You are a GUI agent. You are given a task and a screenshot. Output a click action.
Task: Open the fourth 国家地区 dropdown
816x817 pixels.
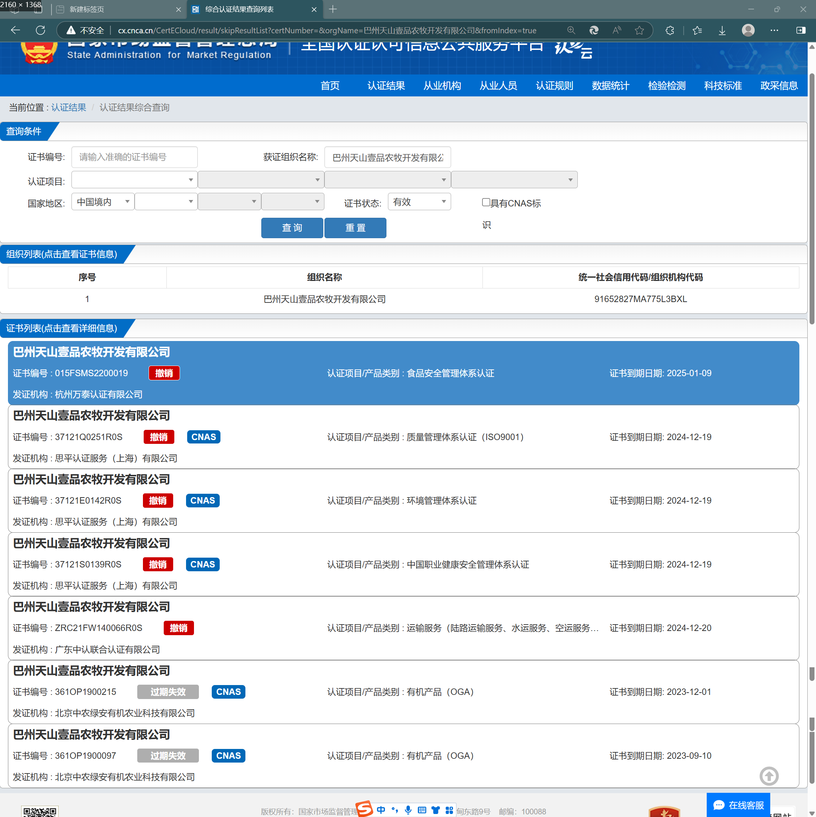(x=292, y=202)
